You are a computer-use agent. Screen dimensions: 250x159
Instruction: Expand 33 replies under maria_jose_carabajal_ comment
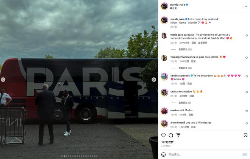point(185,49)
